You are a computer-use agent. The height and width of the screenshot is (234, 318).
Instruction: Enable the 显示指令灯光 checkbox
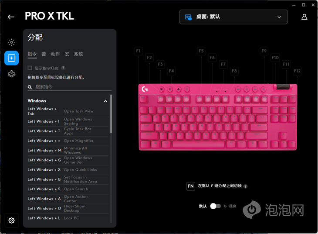tap(30, 68)
